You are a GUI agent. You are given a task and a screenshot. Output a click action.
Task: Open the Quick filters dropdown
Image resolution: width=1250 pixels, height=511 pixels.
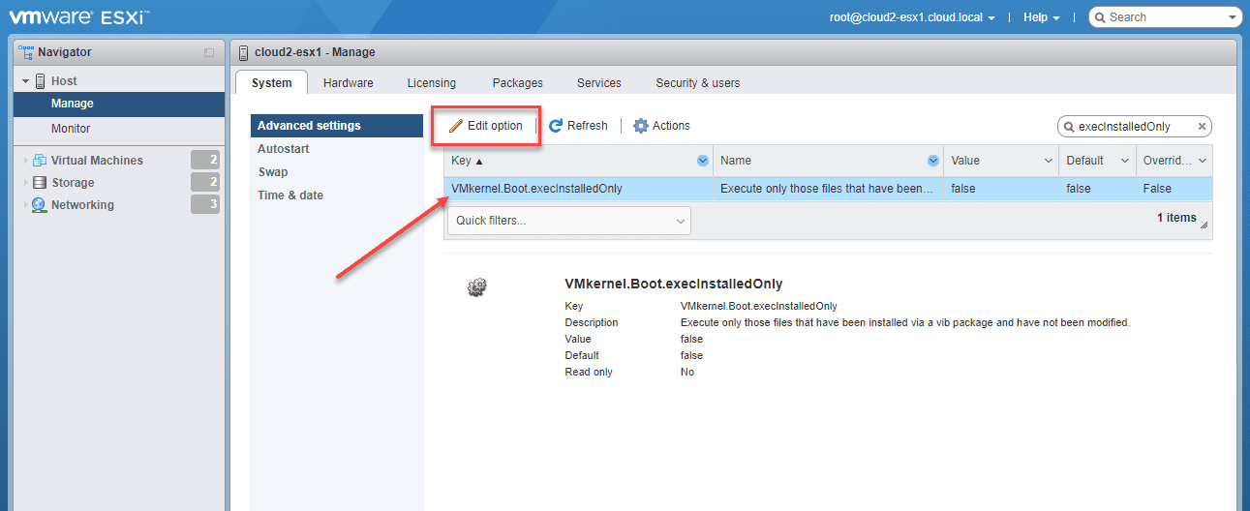point(569,221)
